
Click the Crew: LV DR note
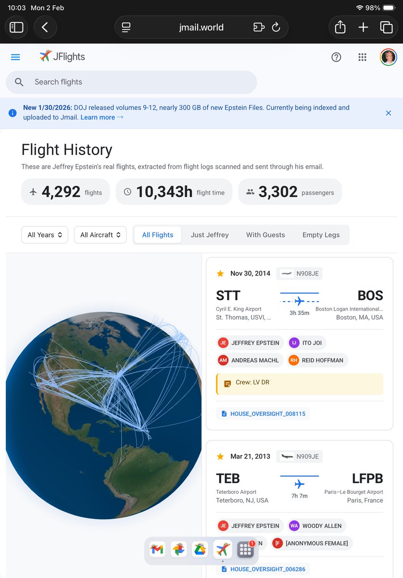(x=300, y=384)
